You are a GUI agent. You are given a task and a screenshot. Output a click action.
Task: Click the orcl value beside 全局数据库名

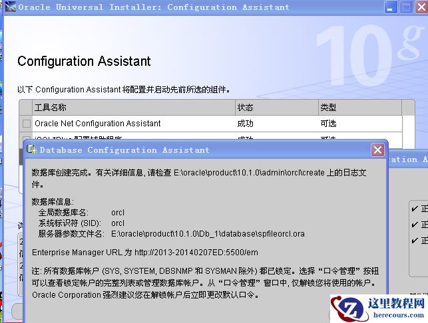coord(118,213)
